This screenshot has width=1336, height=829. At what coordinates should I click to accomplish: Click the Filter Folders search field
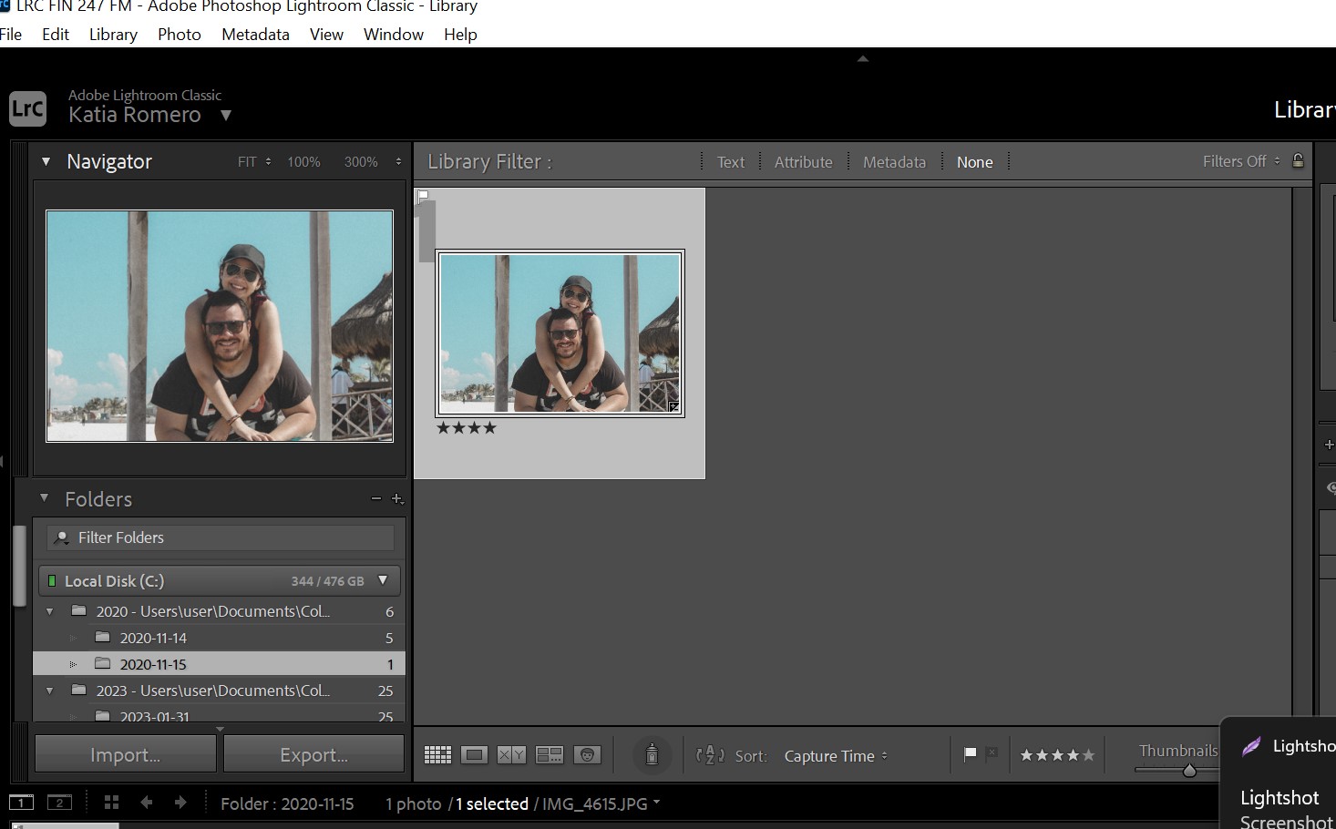tap(221, 537)
